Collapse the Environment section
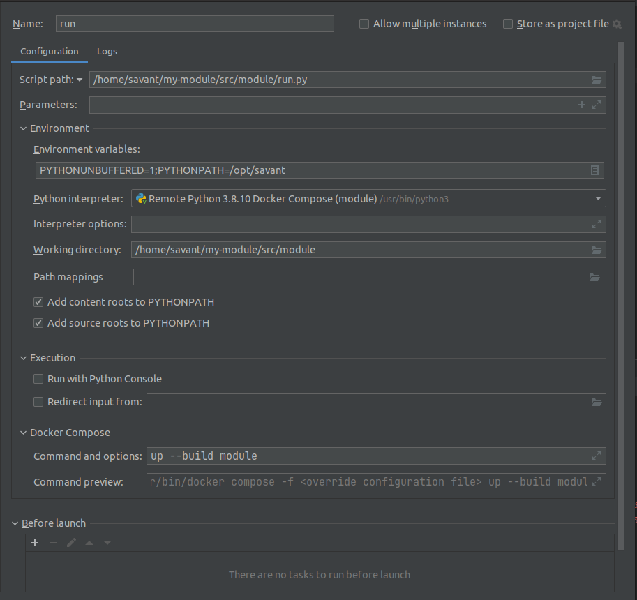Image resolution: width=637 pixels, height=600 pixels. [24, 128]
